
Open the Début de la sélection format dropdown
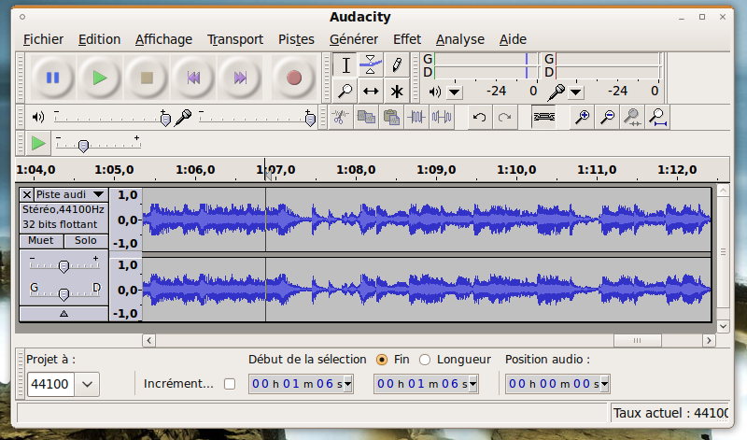[x=347, y=384]
